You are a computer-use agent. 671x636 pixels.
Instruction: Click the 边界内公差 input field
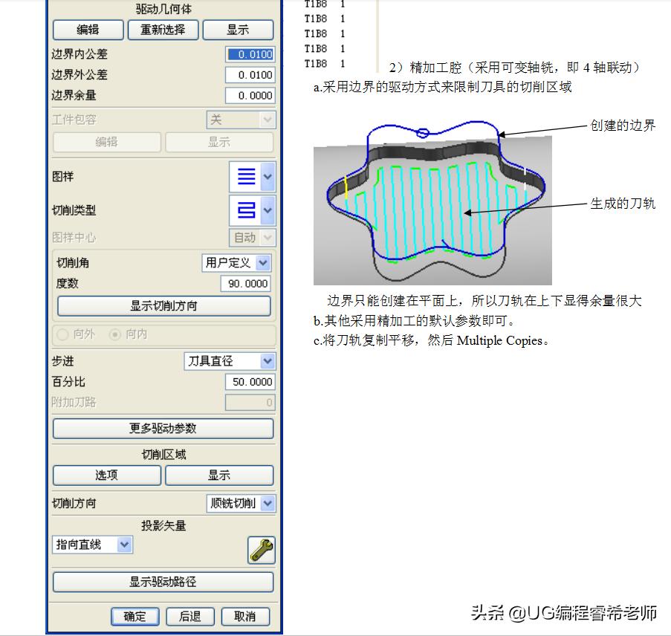247,53
